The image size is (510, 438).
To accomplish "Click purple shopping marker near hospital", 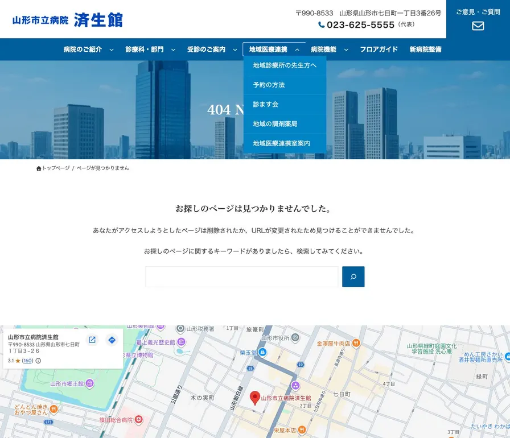I will tap(295, 386).
